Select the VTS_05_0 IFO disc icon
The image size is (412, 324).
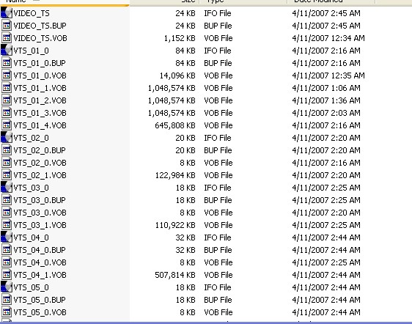(x=7, y=287)
